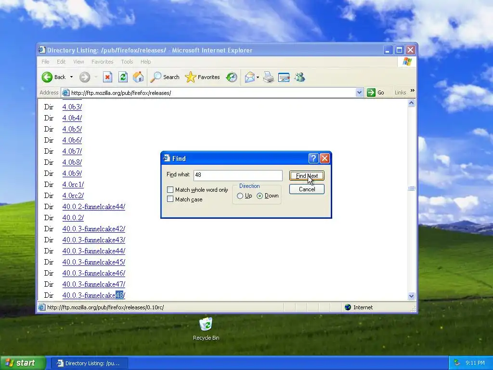Open the View menu

tap(78, 62)
